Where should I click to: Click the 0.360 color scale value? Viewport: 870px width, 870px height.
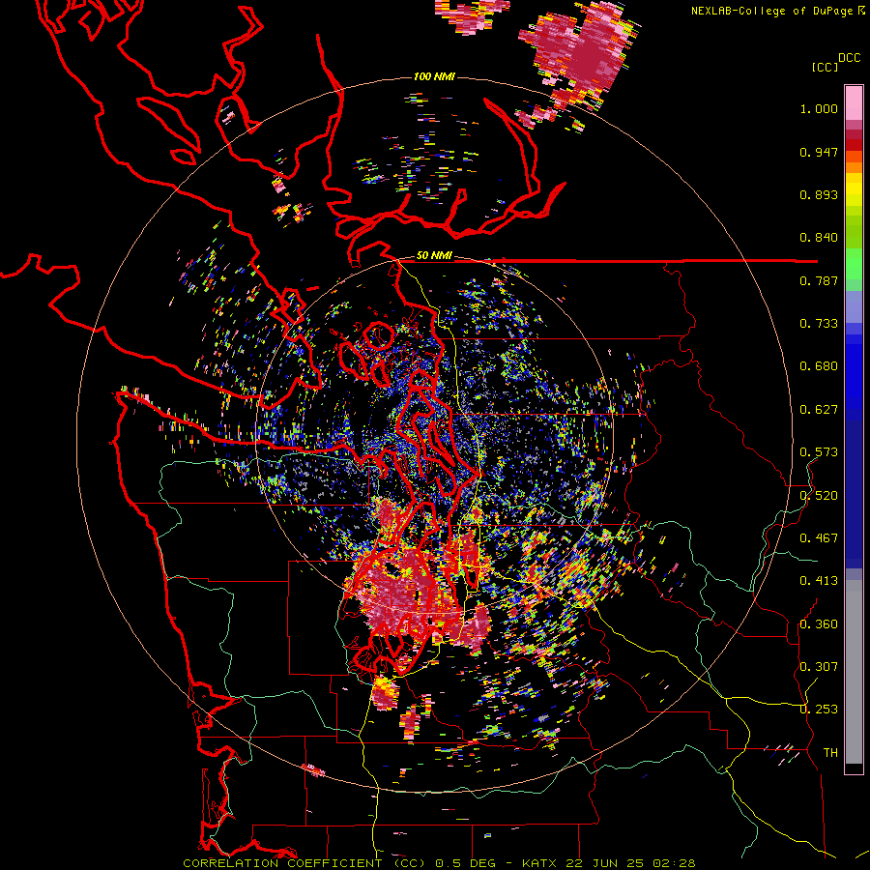coord(819,624)
